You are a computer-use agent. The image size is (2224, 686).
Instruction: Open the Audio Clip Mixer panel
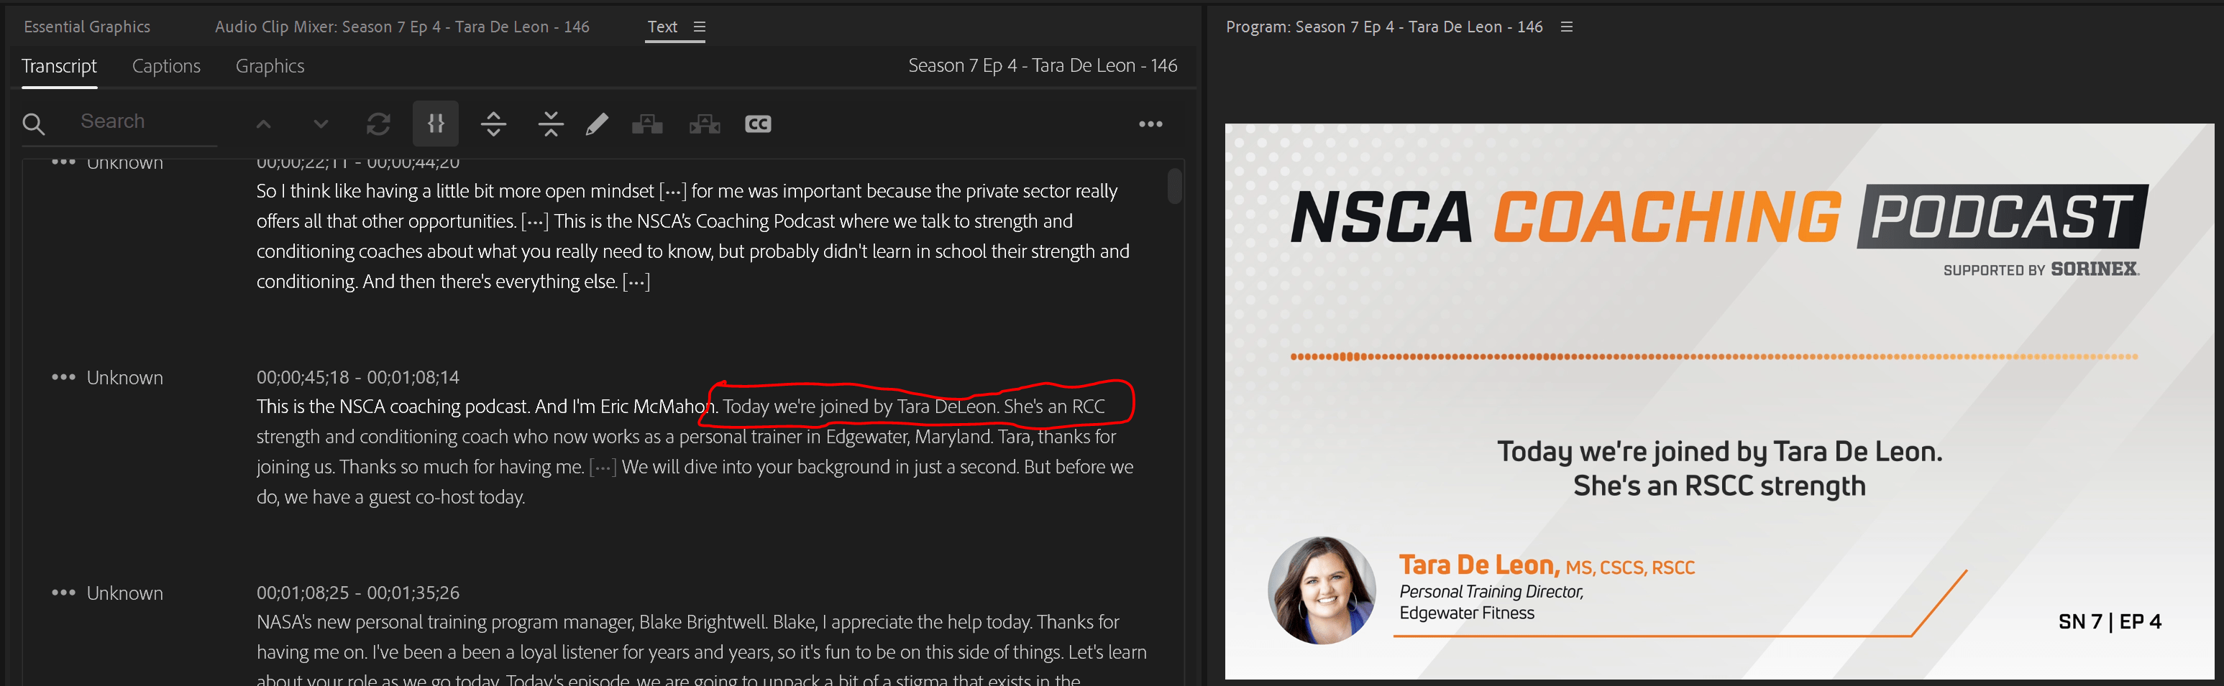coord(403,27)
